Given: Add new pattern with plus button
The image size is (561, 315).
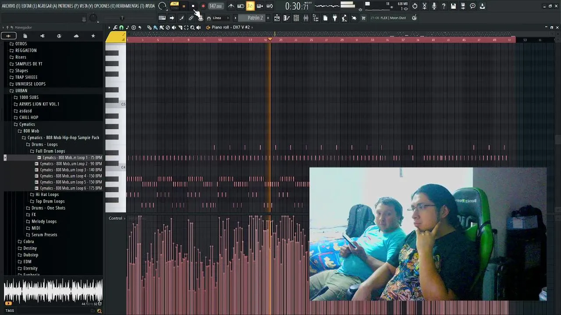Looking at the screenshot, I should [268, 18].
